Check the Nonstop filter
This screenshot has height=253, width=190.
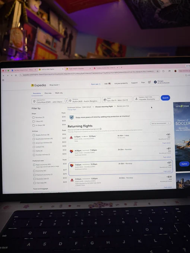[33, 118]
